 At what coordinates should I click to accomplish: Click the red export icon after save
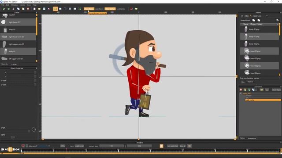(49, 9)
